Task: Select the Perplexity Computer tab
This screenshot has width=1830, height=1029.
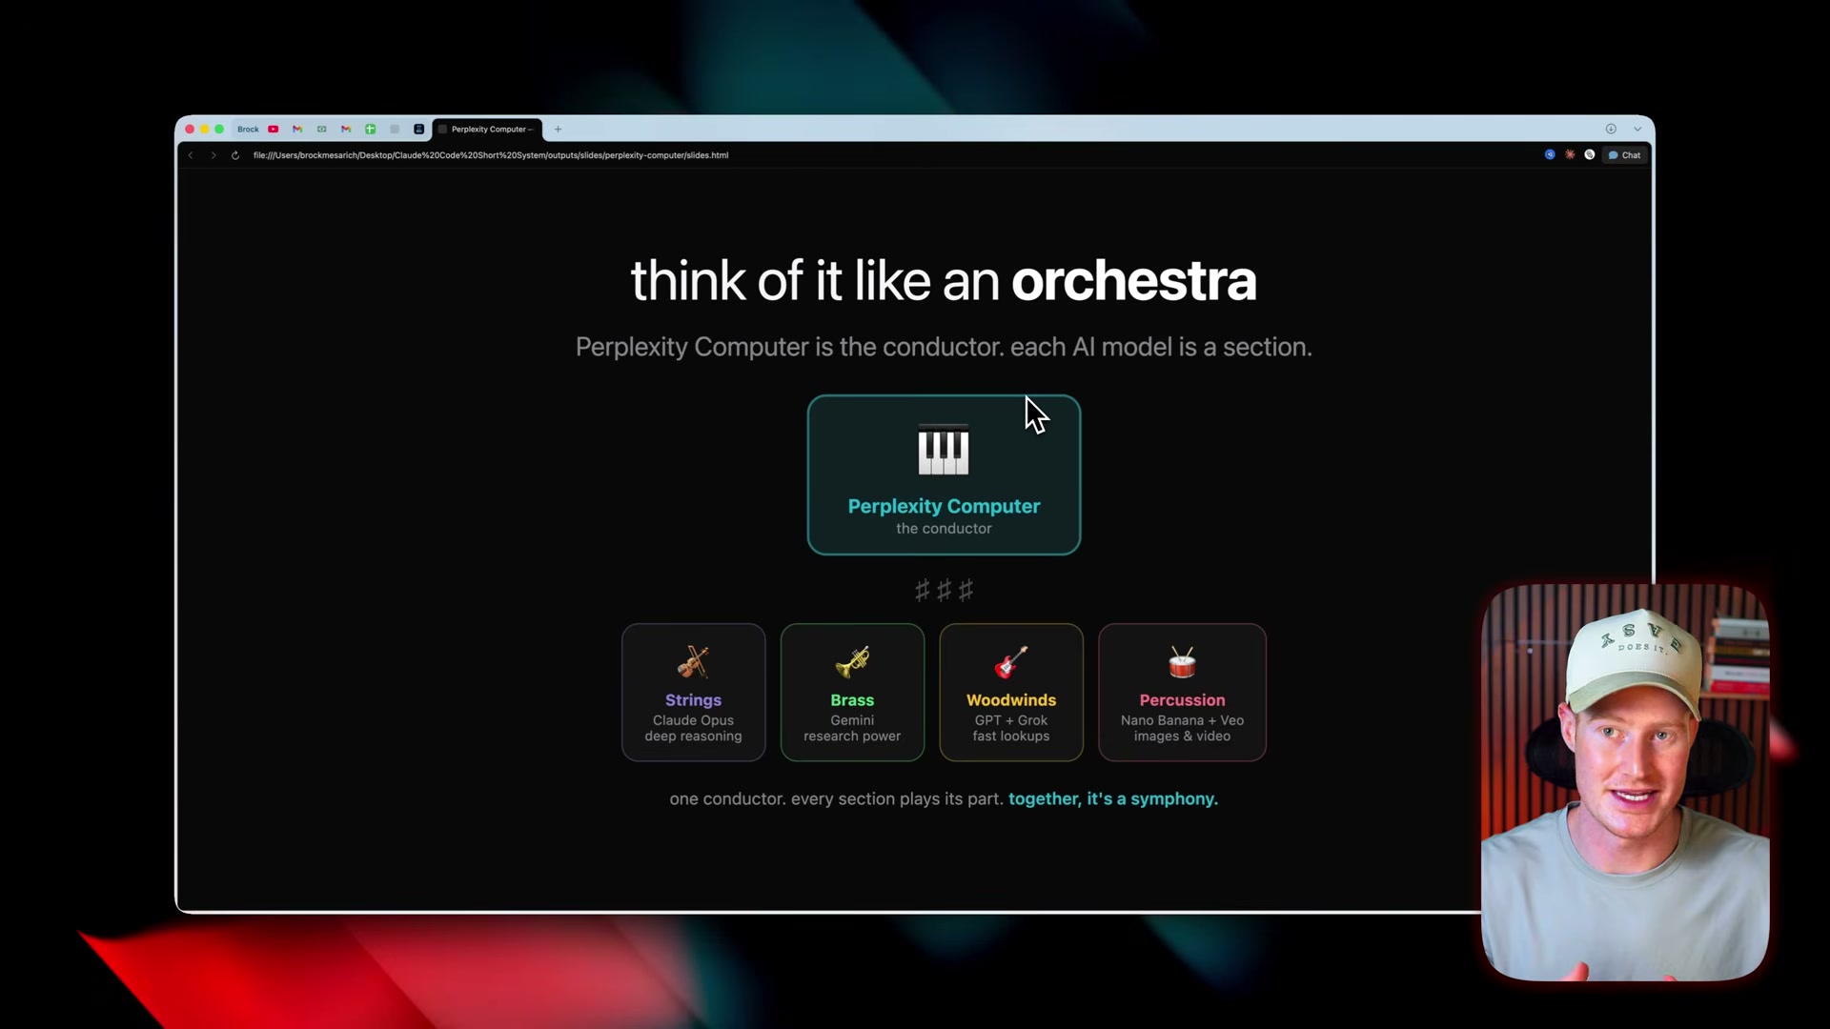Action: (x=488, y=130)
